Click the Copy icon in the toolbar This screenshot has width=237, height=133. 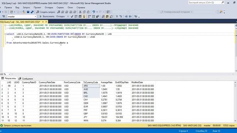click(x=84, y=12)
